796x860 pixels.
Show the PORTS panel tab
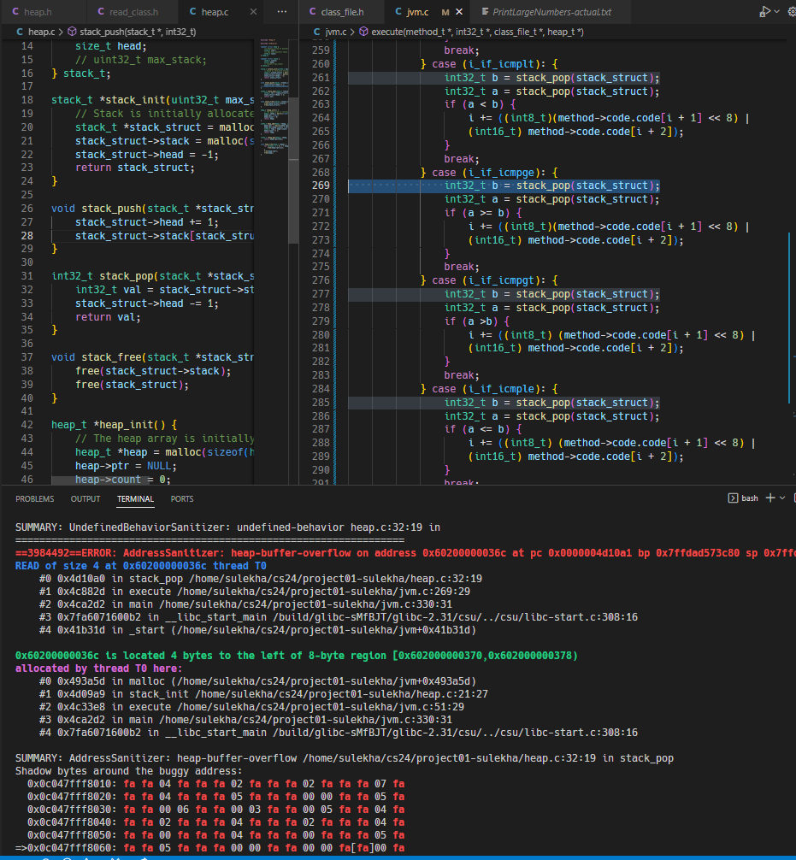point(182,499)
